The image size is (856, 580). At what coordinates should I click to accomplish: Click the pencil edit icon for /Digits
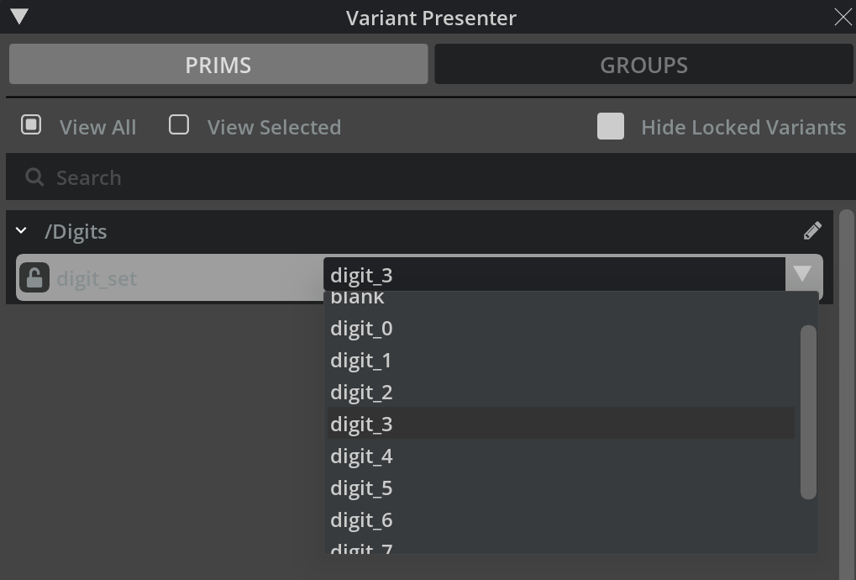(x=812, y=231)
